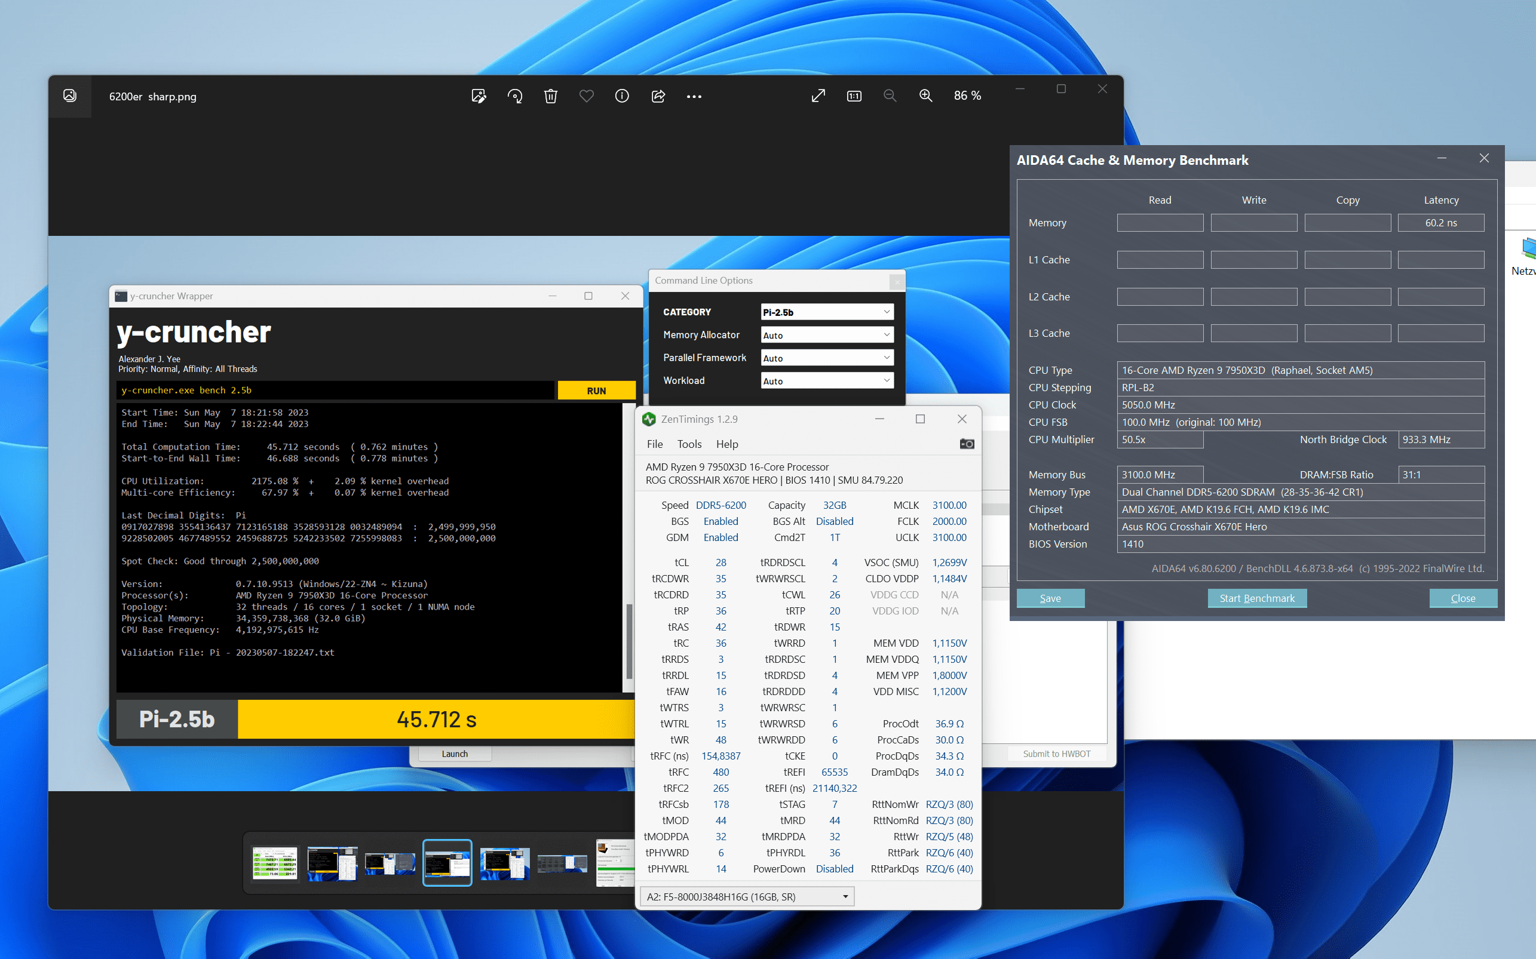Click the Close button in AIDA64 benchmark
This screenshot has width=1536, height=959.
coord(1463,598)
